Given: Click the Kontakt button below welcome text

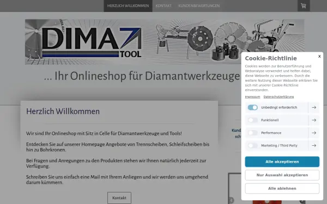Looking at the screenshot, I should pos(119,198).
